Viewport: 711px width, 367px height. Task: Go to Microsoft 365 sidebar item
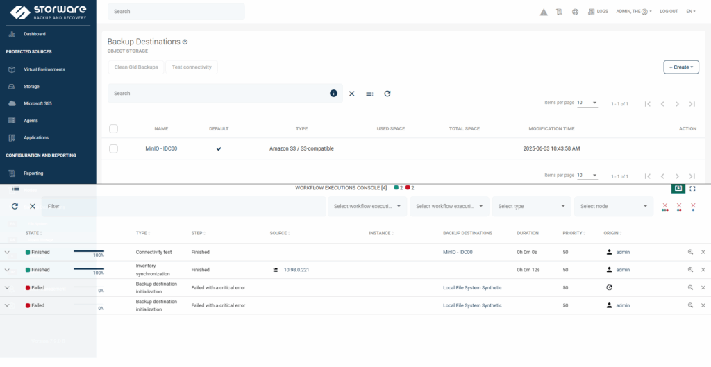[x=38, y=103]
